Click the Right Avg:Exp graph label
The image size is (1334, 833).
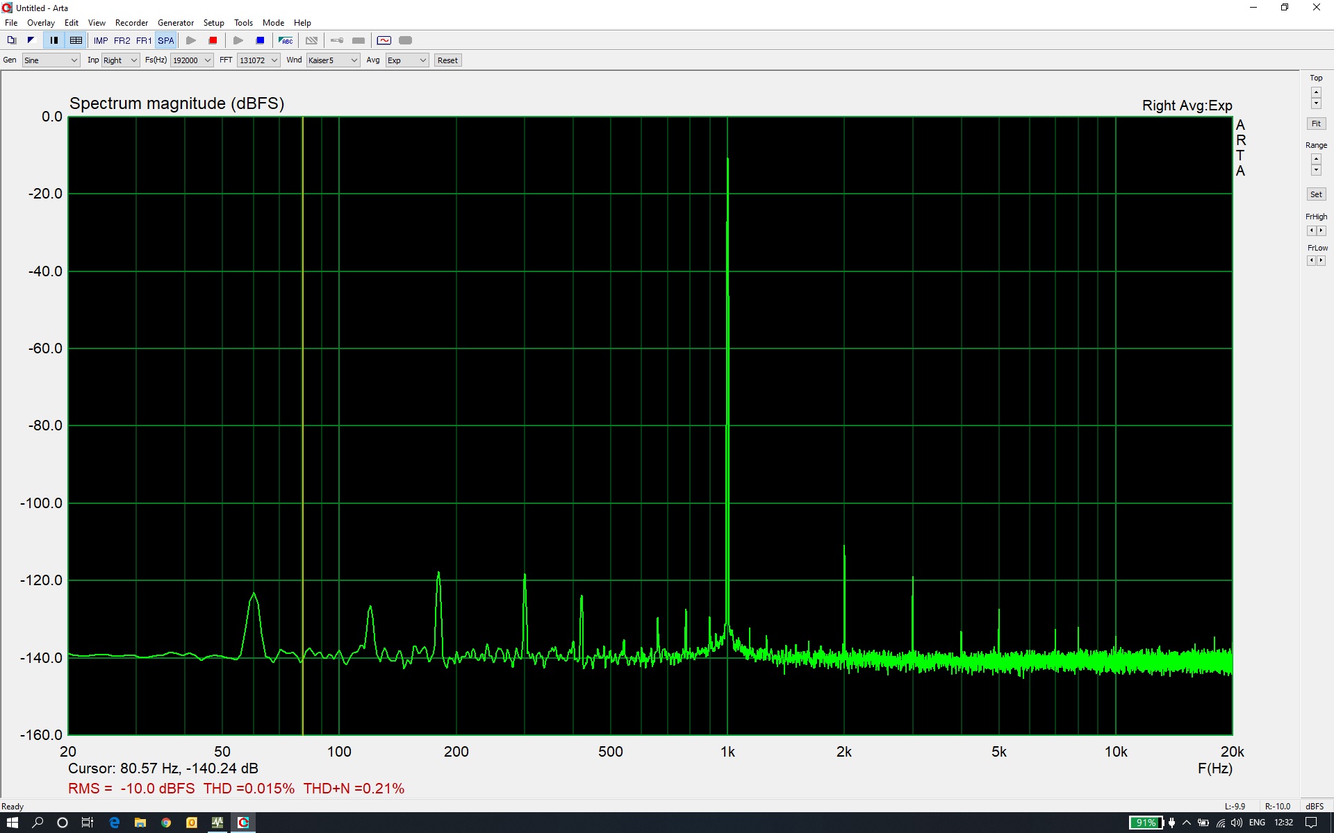click(x=1187, y=106)
